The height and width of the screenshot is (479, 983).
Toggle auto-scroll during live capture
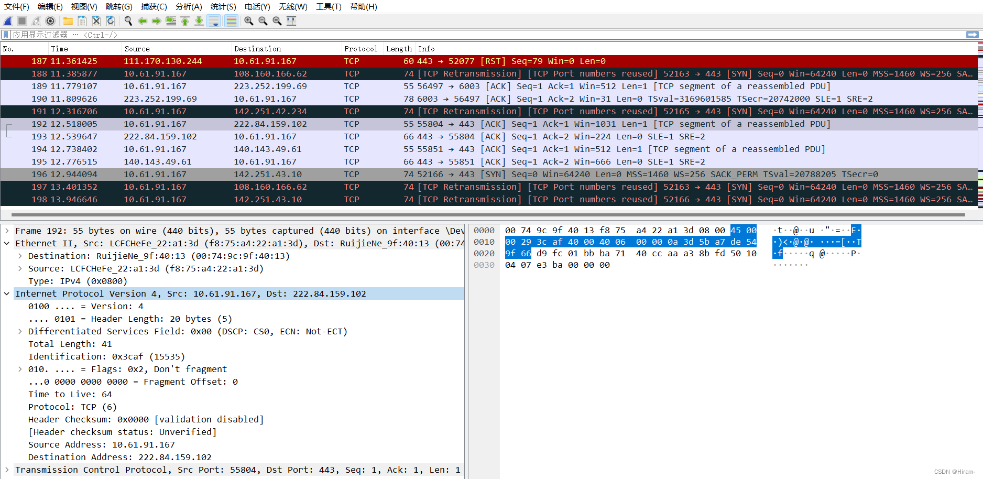[213, 21]
